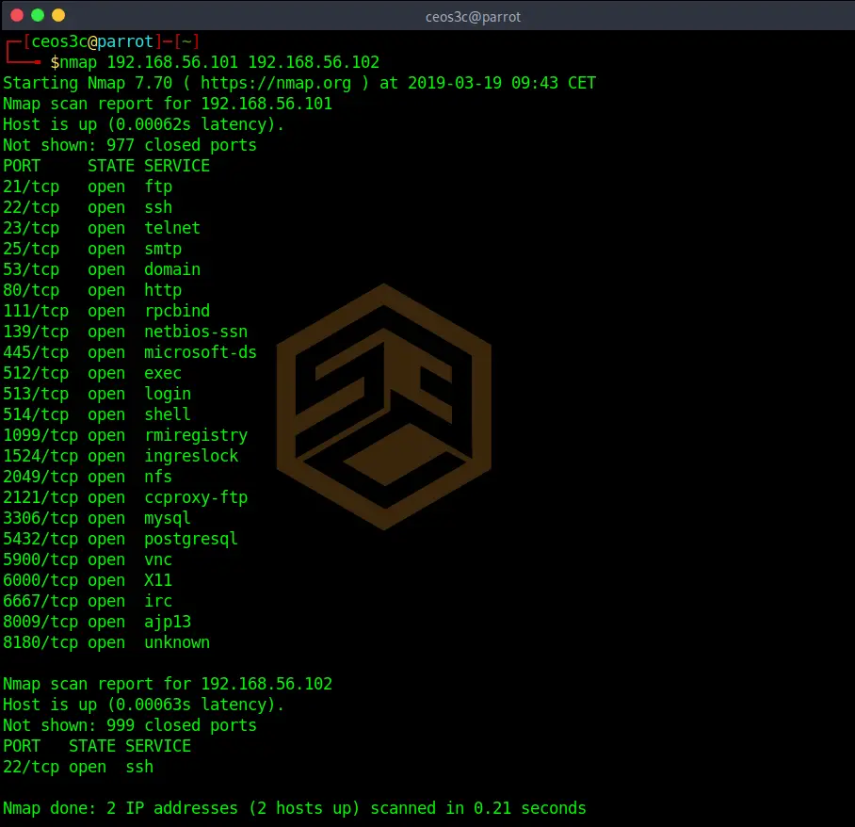
Task: Click the 21/tcp ftp port line
Action: pyautogui.click(x=87, y=186)
